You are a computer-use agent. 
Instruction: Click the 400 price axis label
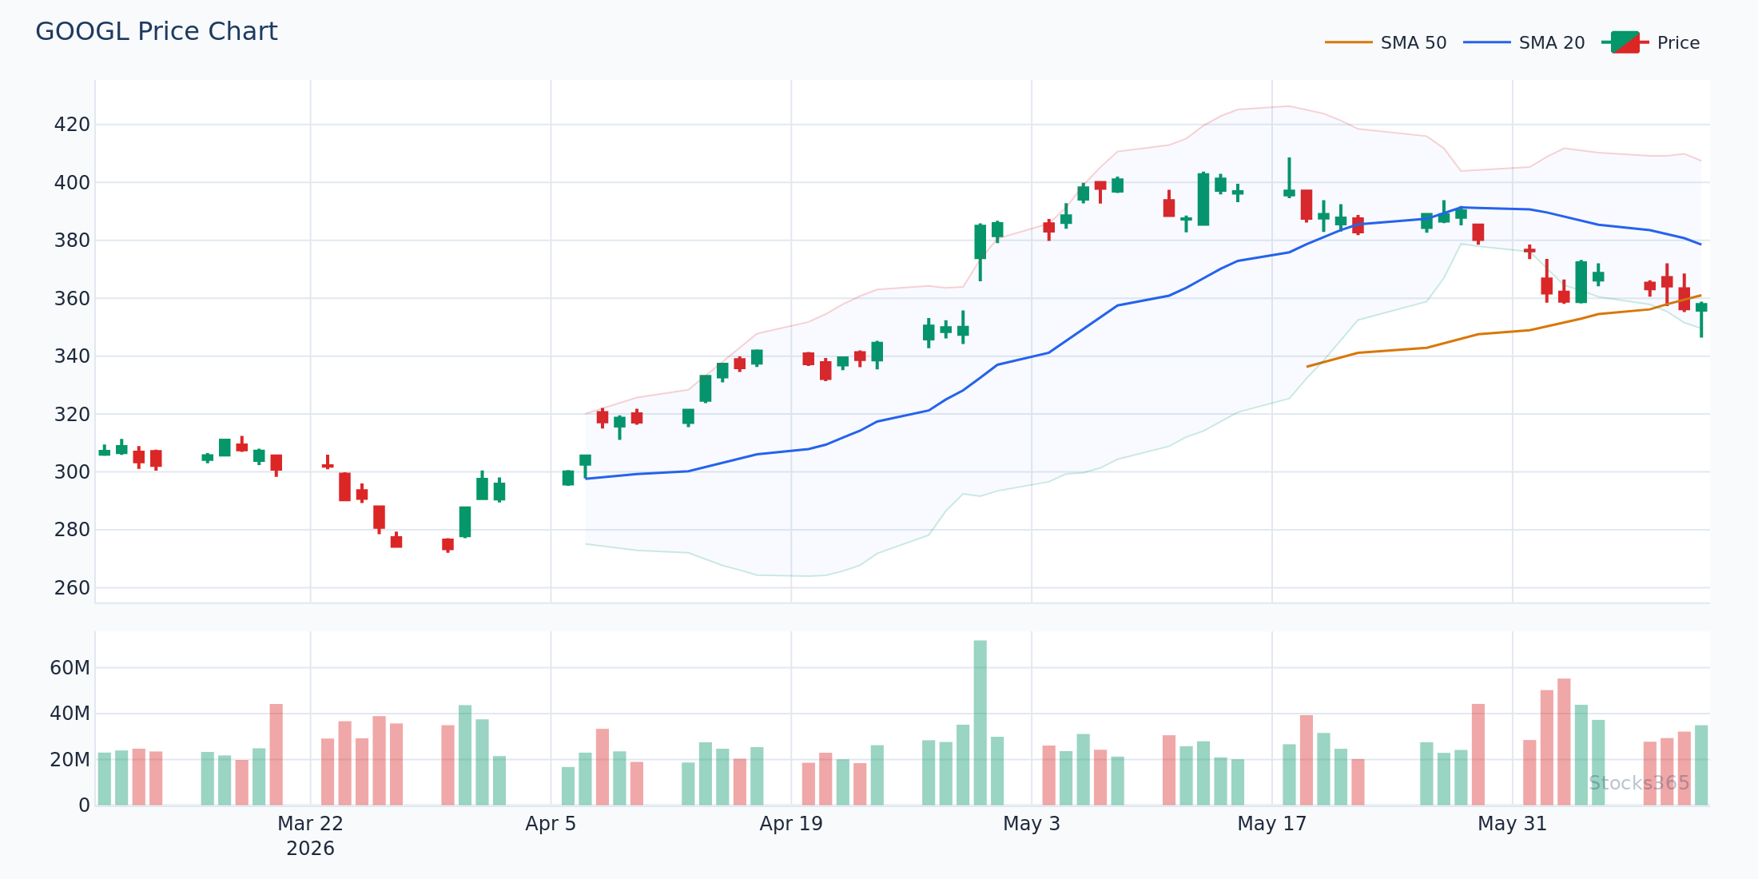pos(72,183)
